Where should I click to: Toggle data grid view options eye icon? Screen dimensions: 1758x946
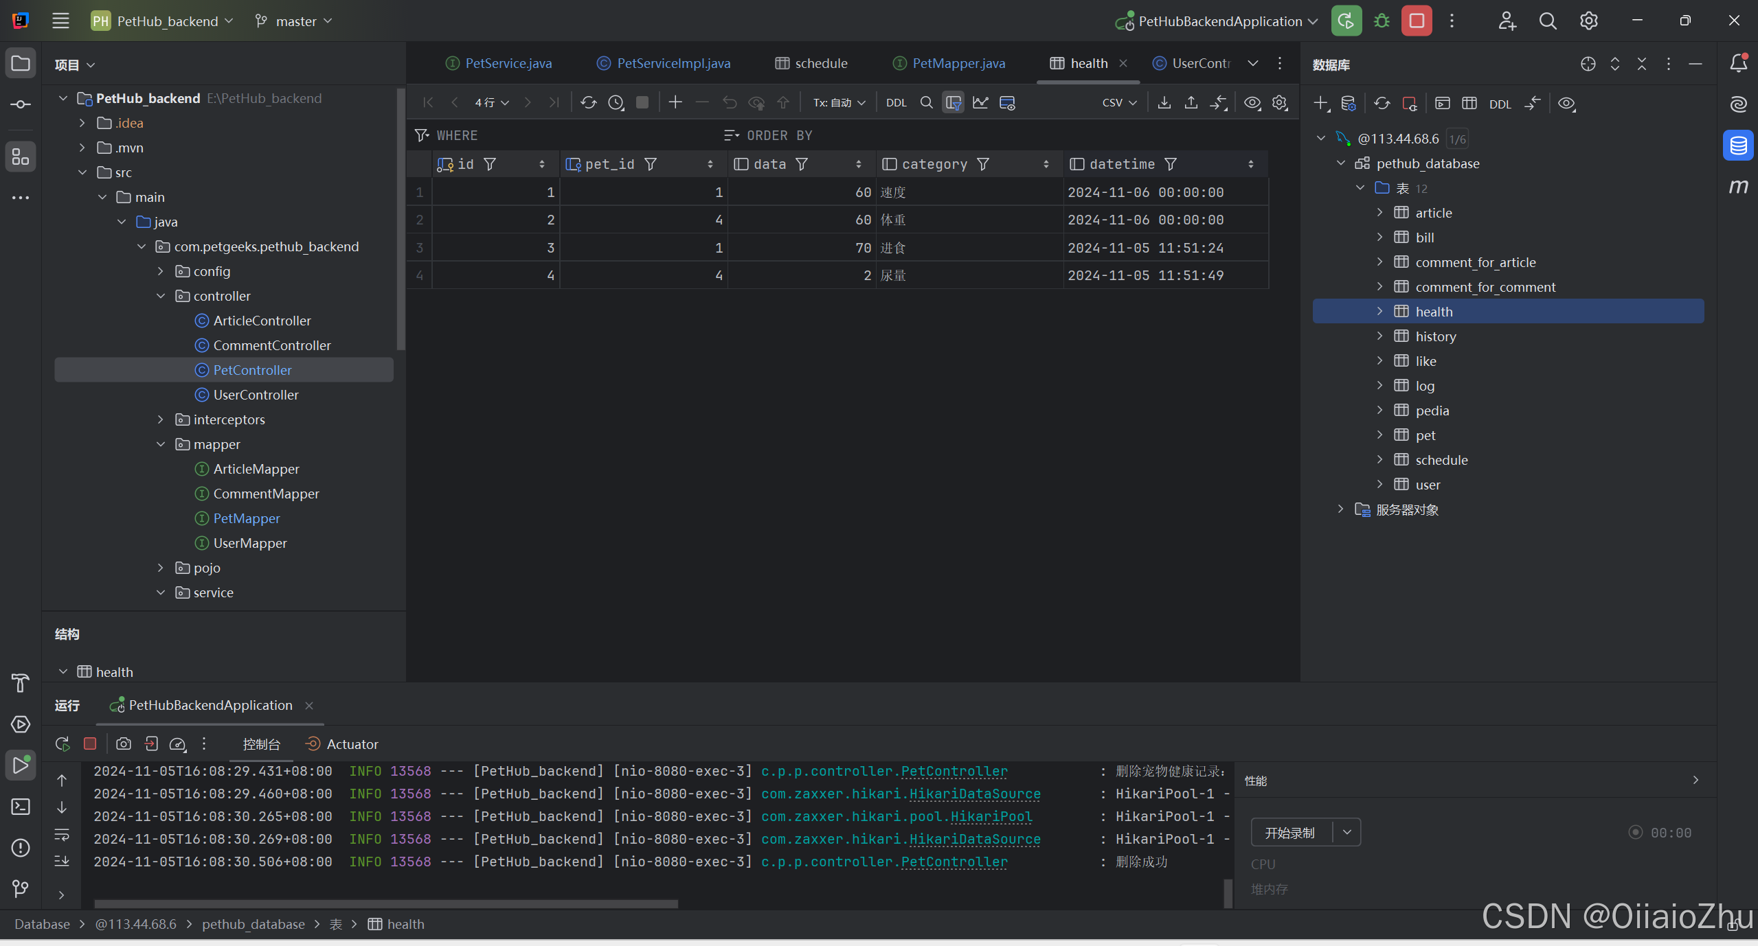point(1252,103)
